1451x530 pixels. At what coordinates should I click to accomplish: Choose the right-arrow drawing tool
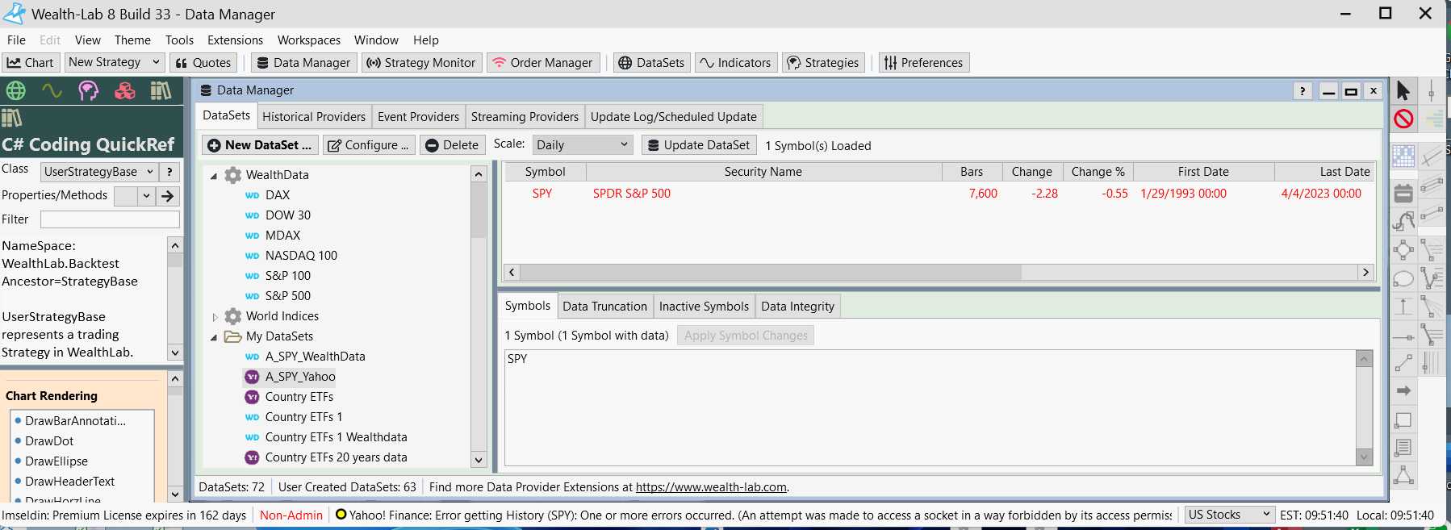tap(1403, 390)
